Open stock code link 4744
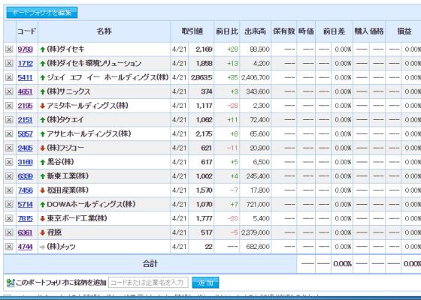 (26, 247)
